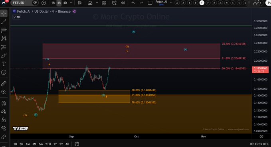Open the go-to-date calendar icon
Screen dimensions: 271x147
[77, 144]
